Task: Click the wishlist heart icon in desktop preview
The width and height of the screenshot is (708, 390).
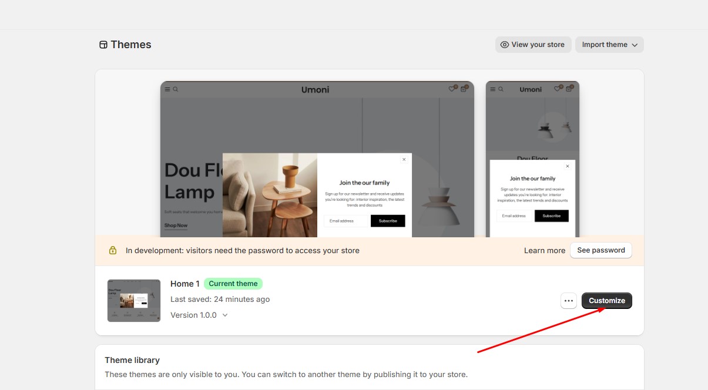Action: pyautogui.click(x=452, y=89)
